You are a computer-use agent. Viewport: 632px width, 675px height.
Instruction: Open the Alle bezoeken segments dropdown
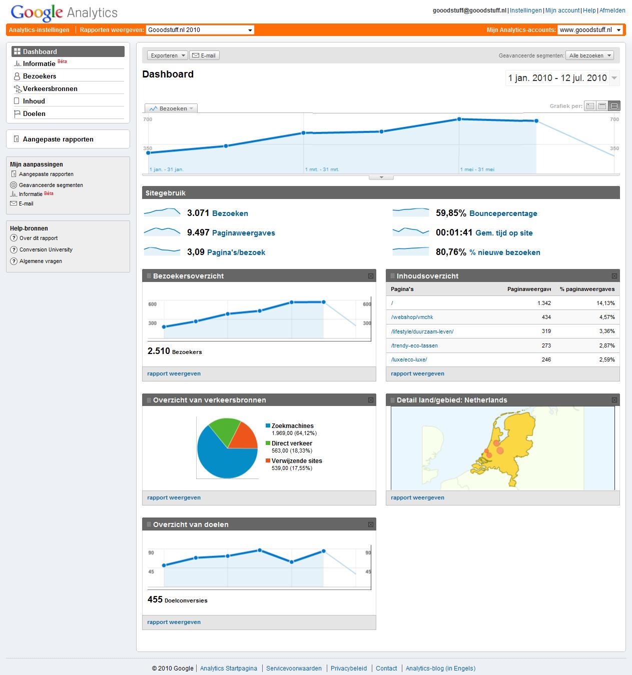click(589, 55)
